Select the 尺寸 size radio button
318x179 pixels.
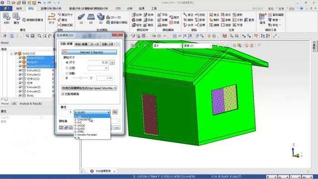(67, 63)
